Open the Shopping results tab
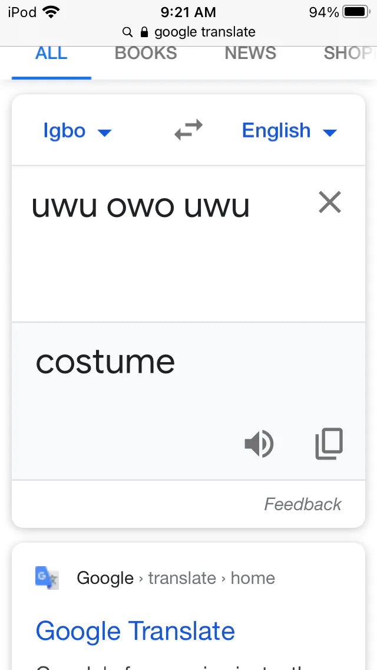 349,53
